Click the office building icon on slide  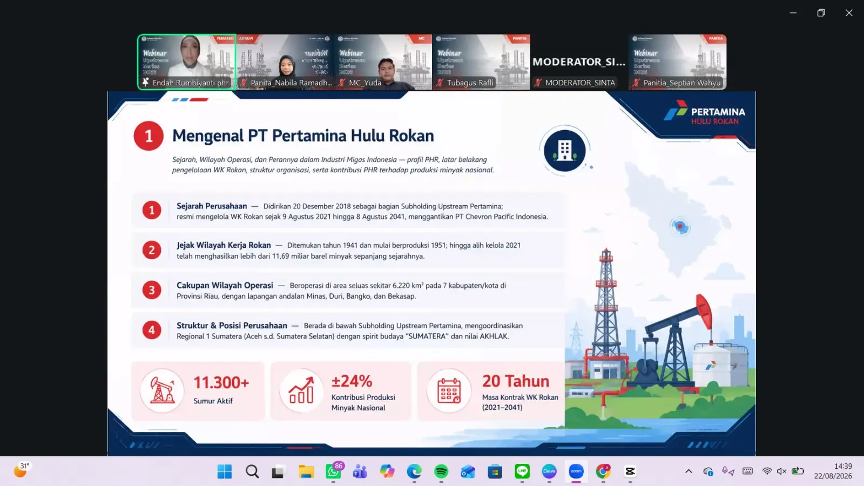[x=565, y=151]
